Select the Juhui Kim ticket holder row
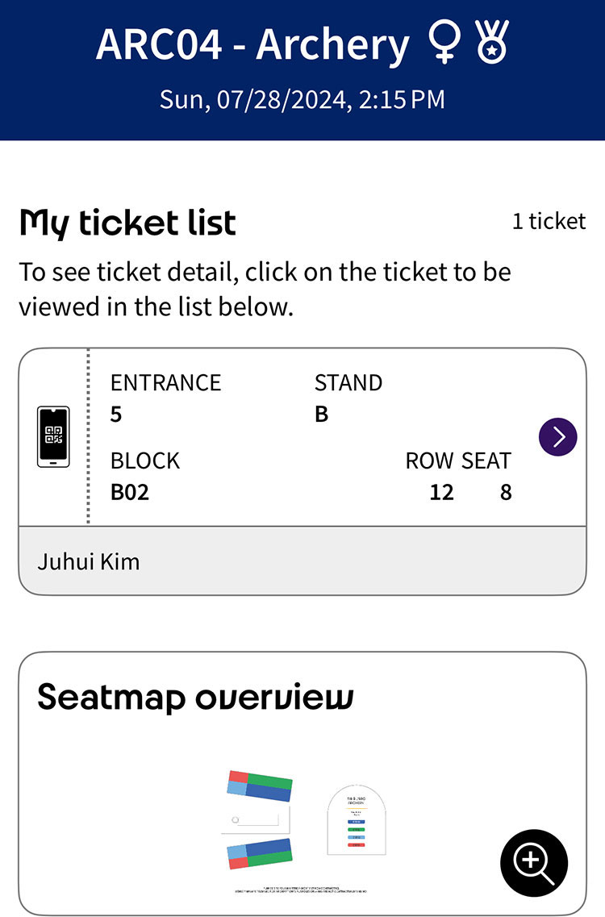 [x=302, y=561]
